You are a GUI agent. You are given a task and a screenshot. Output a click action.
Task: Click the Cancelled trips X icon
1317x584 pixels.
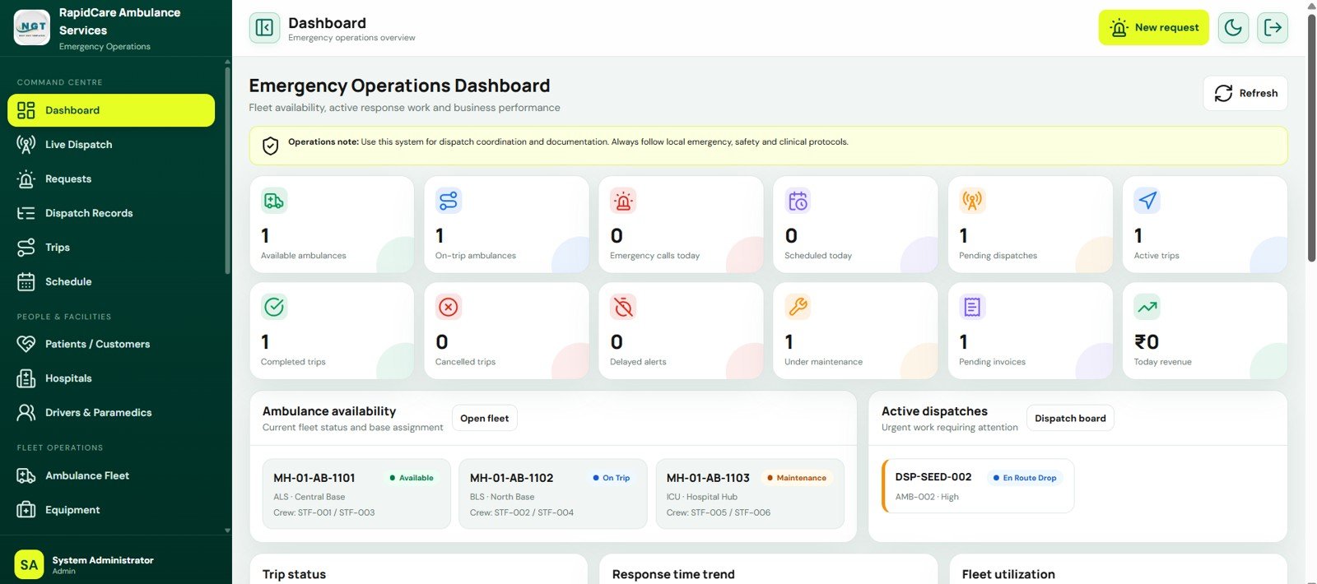pos(449,307)
